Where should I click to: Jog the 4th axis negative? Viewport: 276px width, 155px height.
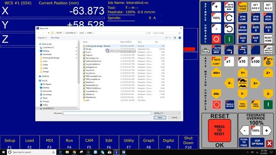(x=216, y=94)
